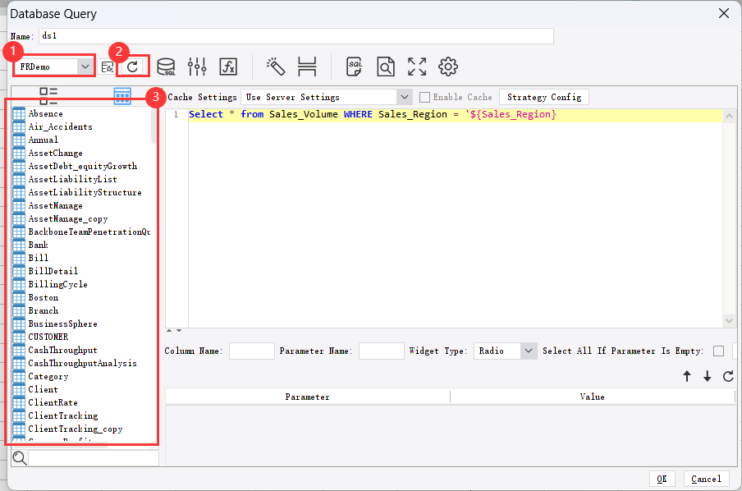
Task: Click the Strategy Config button
Action: tap(544, 97)
